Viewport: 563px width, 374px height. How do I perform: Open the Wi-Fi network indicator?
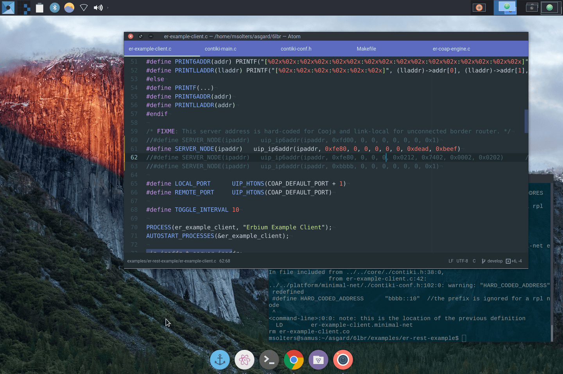pyautogui.click(x=84, y=7)
